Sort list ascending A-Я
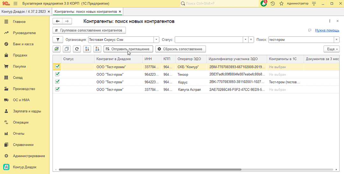The width and height of the screenshot is (344, 174). click(x=87, y=49)
